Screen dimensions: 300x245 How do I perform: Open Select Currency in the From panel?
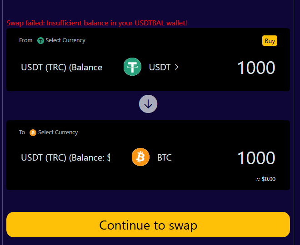tap(65, 40)
